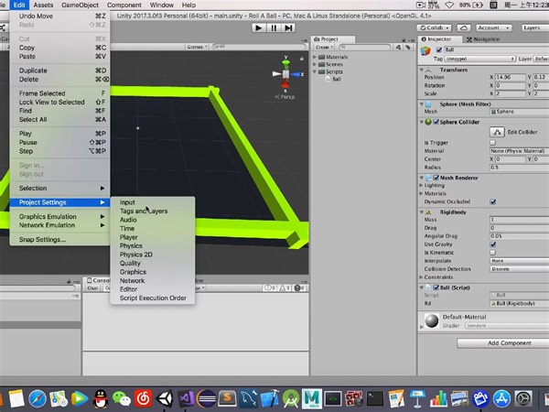Collapse the Scripts folder in Project

coord(315,71)
